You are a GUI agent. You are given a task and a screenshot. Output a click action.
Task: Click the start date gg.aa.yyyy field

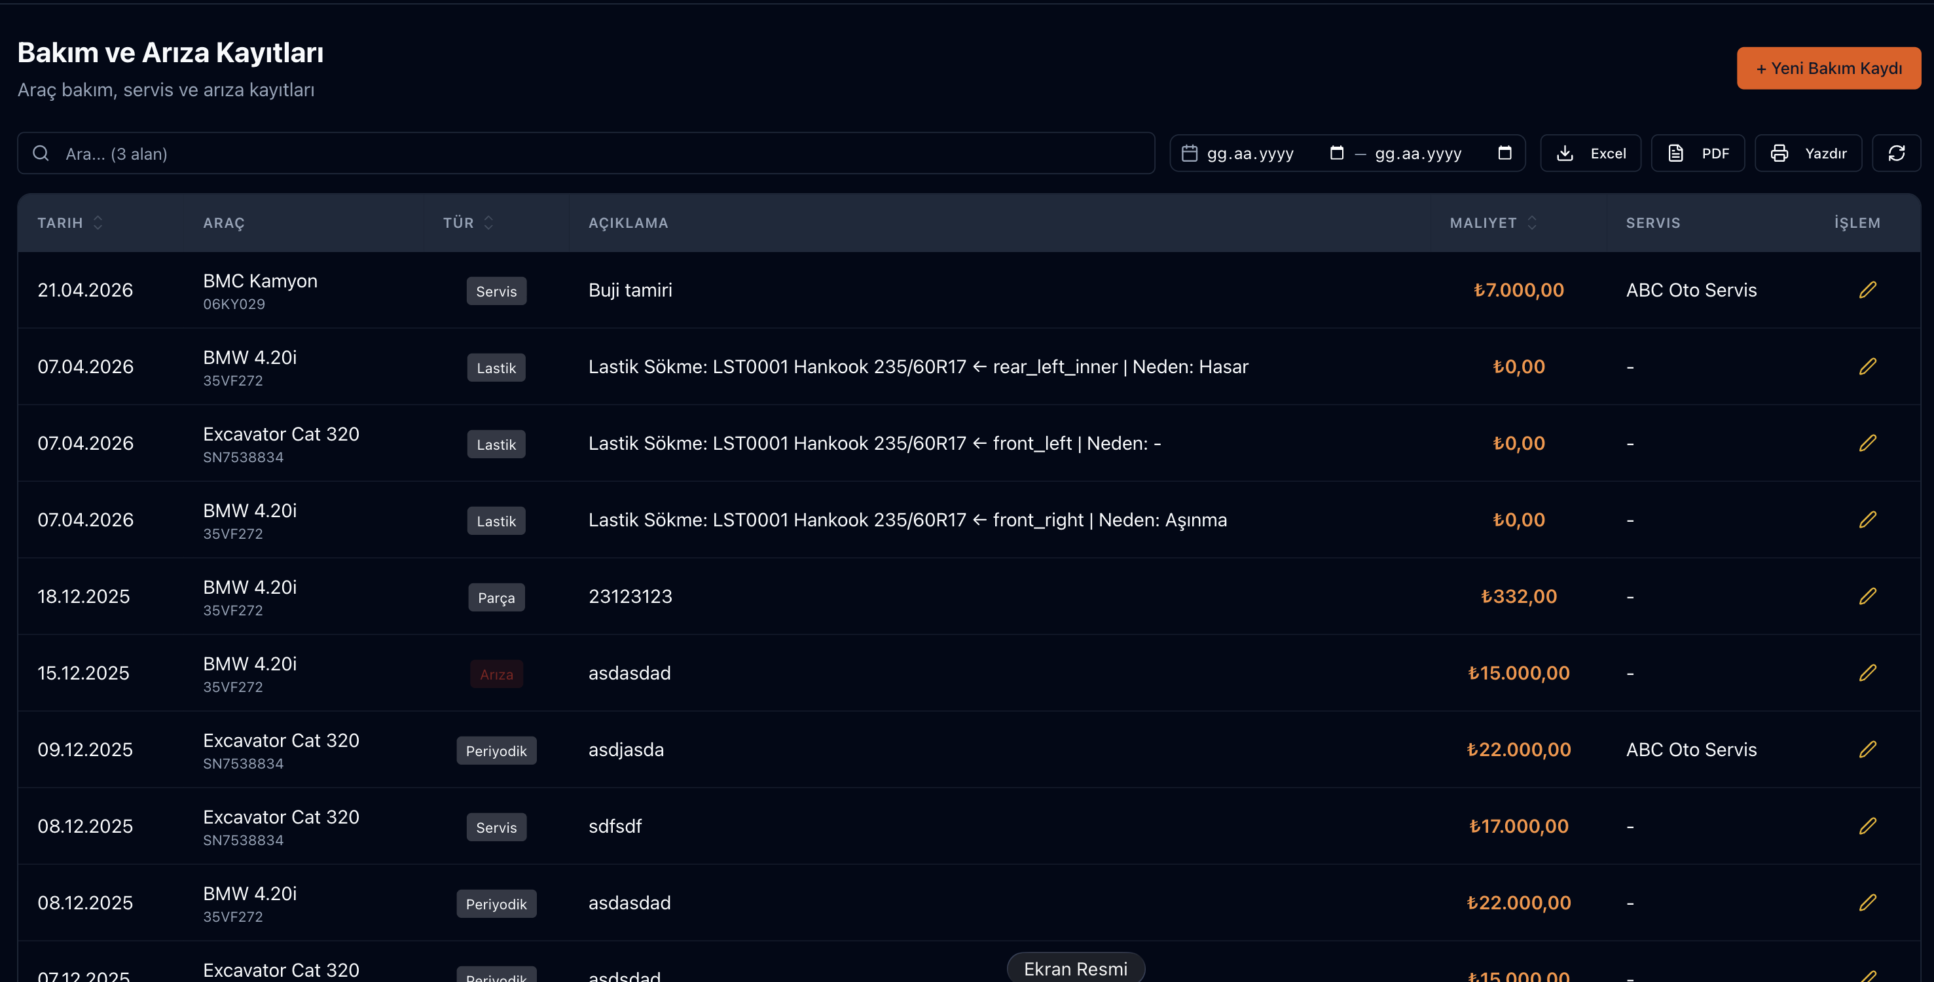pyautogui.click(x=1250, y=154)
